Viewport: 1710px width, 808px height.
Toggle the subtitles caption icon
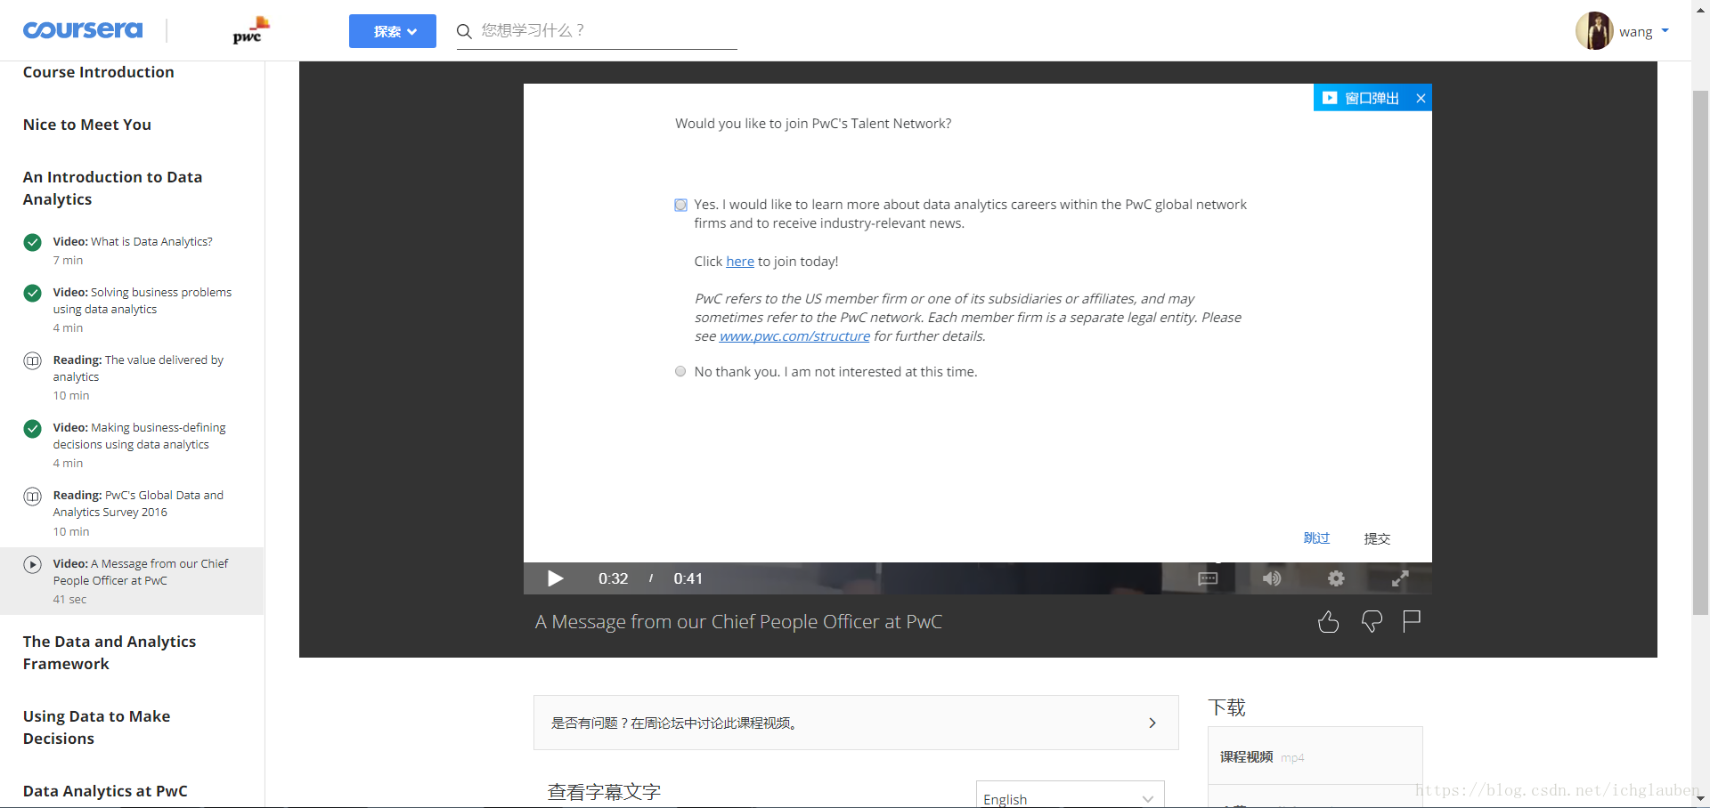click(1208, 578)
